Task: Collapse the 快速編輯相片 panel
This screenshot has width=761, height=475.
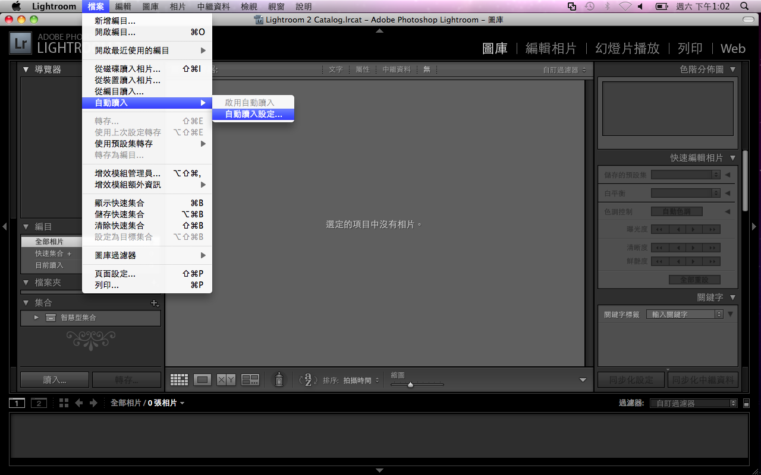Action: [x=732, y=158]
